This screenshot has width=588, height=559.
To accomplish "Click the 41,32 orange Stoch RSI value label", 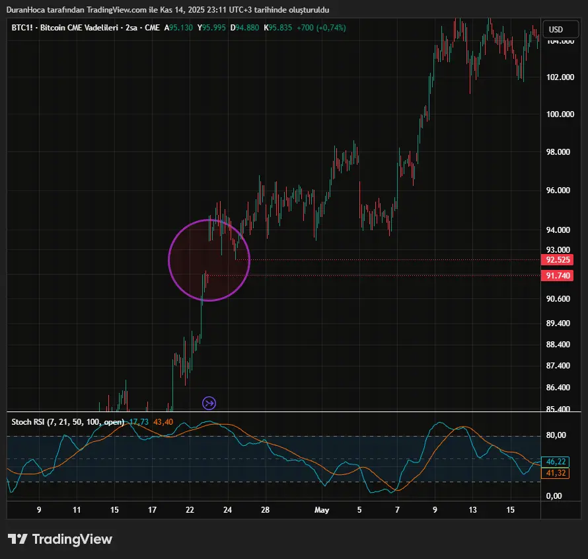I will click(554, 473).
